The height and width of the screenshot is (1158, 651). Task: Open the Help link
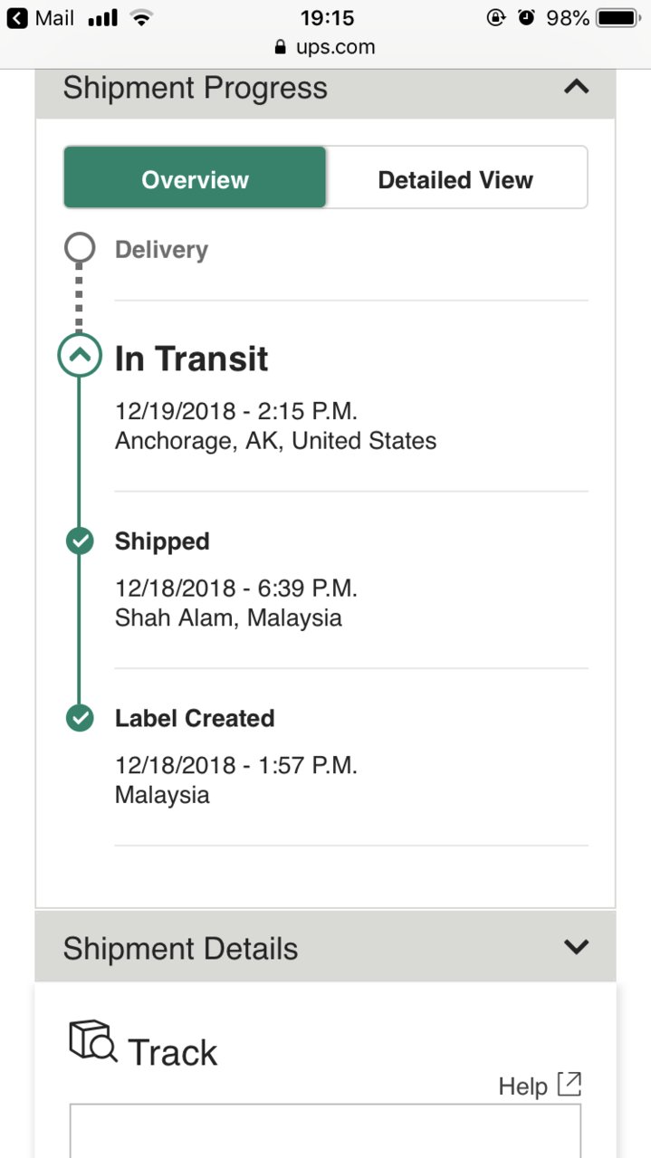(522, 1086)
